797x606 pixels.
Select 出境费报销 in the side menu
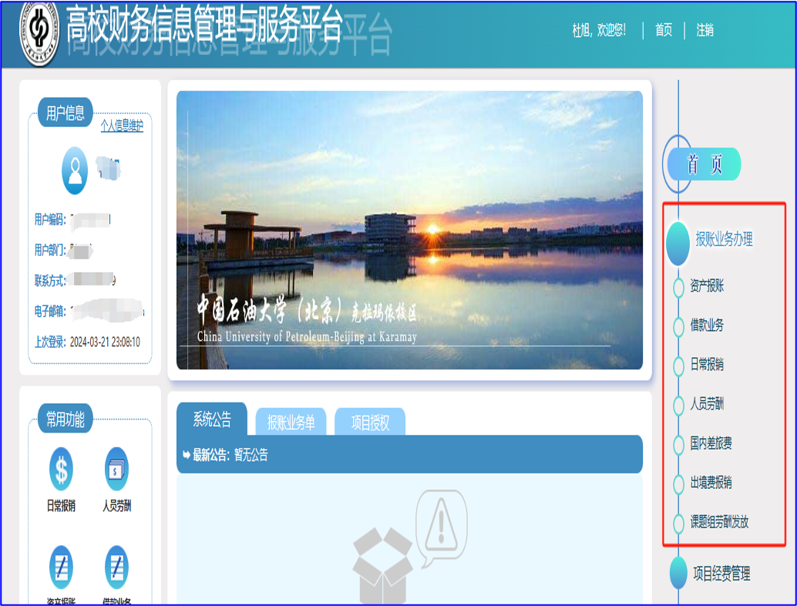coord(711,483)
